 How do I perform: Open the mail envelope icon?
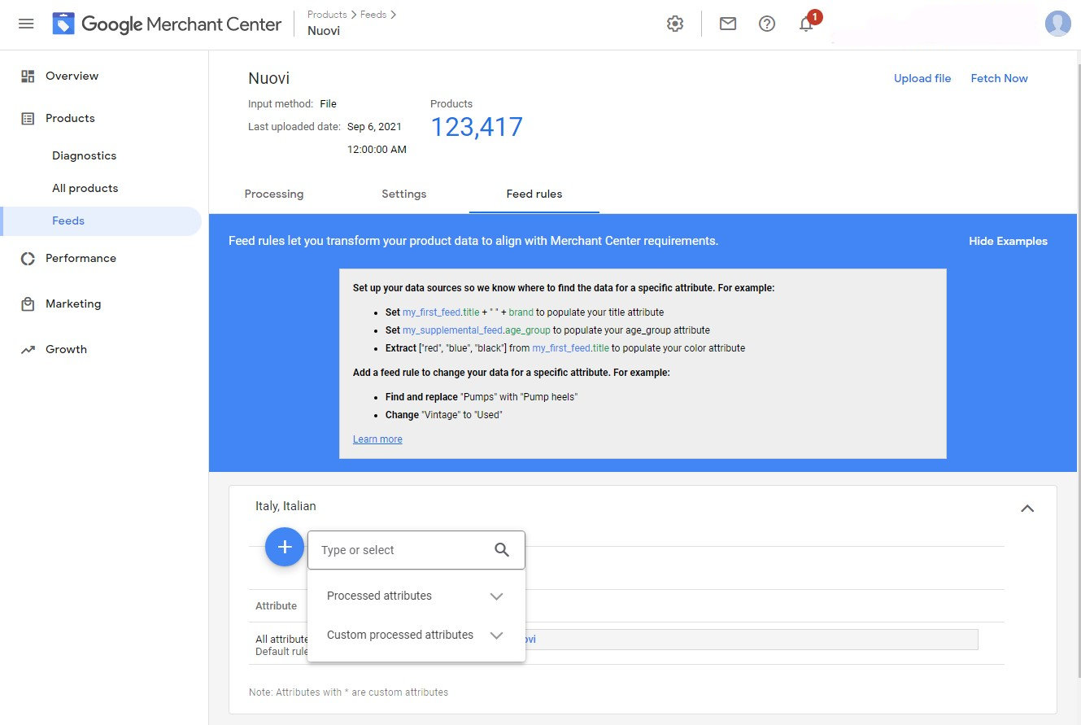(x=728, y=24)
